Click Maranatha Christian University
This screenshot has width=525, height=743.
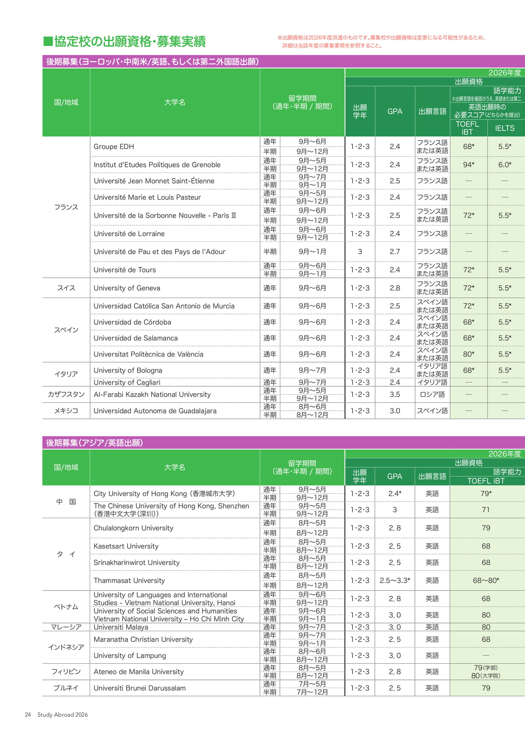(x=143, y=640)
